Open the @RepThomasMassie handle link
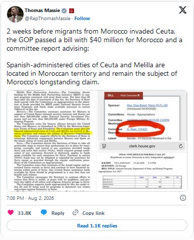Screen dimensions: 194x240 click(x=48, y=19)
